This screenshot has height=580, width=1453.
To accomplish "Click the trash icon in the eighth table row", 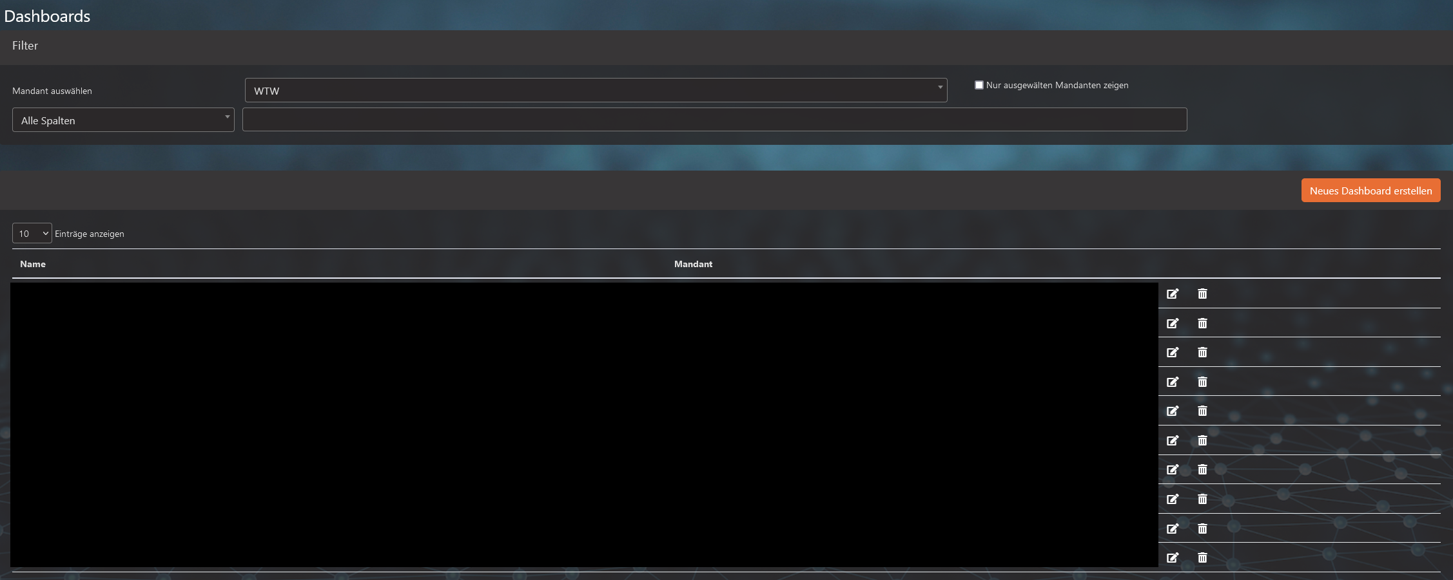I will [1202, 499].
